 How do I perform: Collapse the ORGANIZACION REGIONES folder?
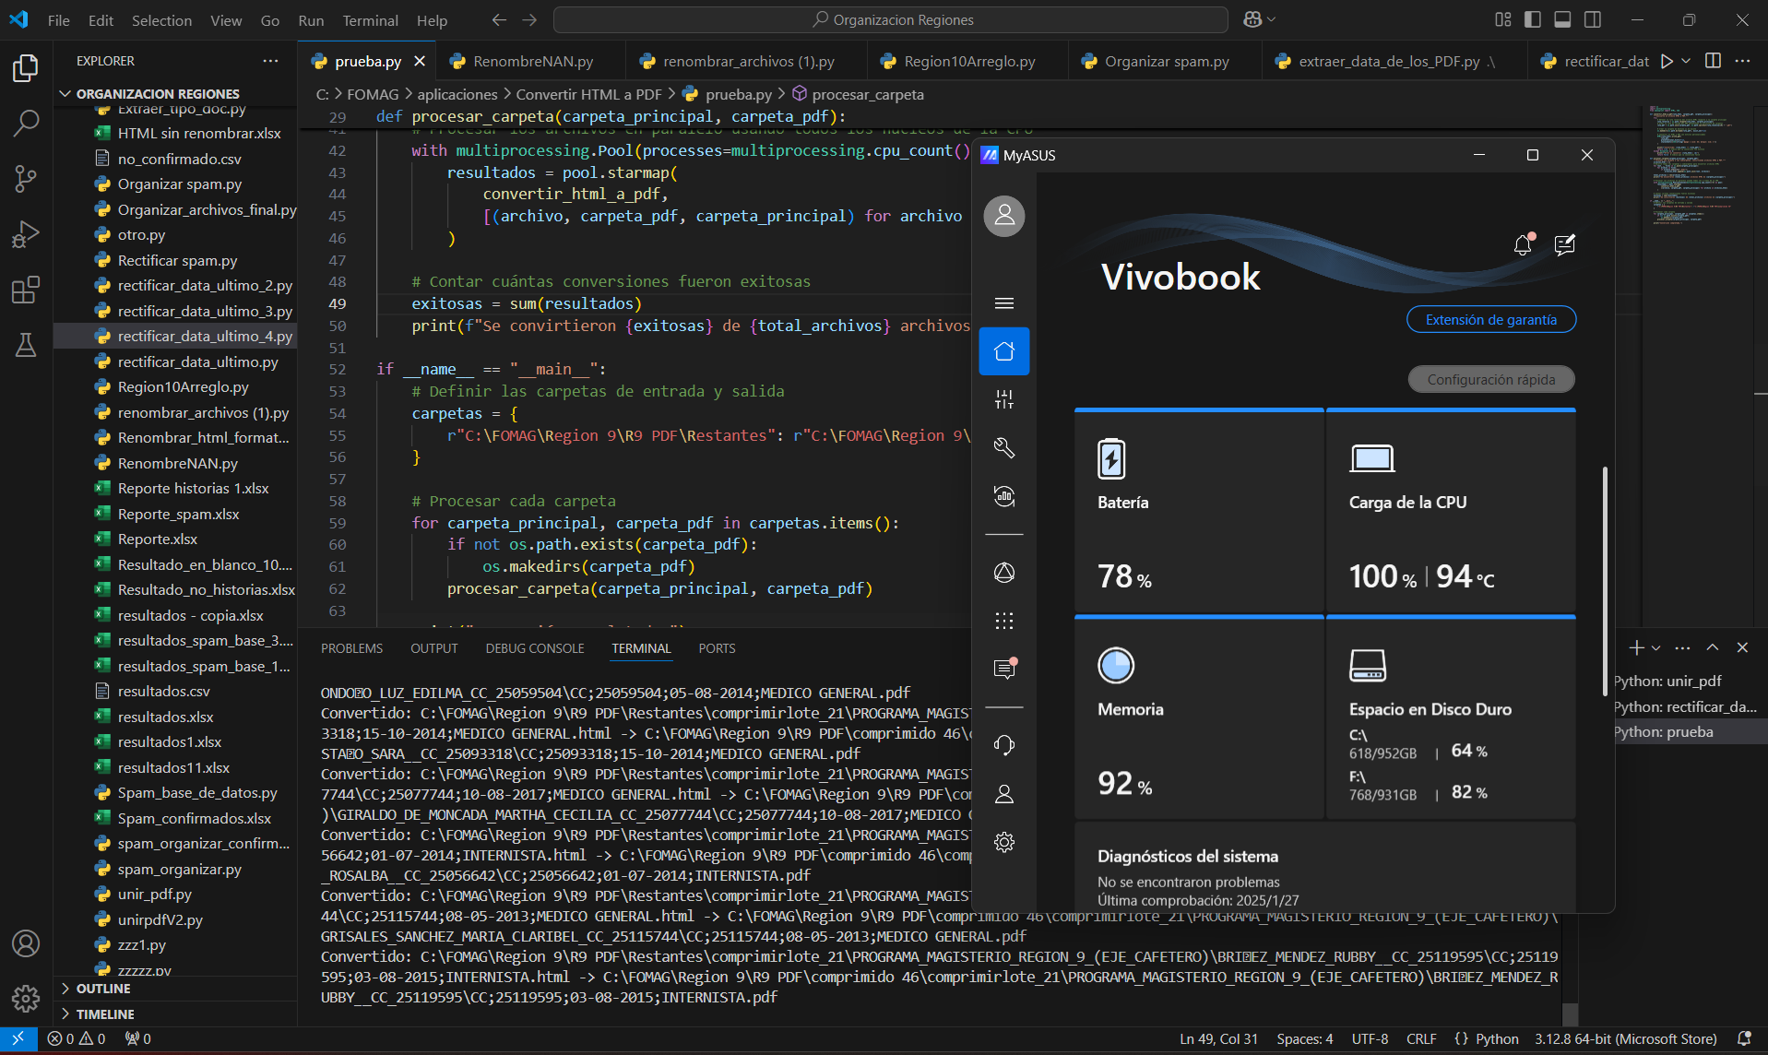pos(157,94)
